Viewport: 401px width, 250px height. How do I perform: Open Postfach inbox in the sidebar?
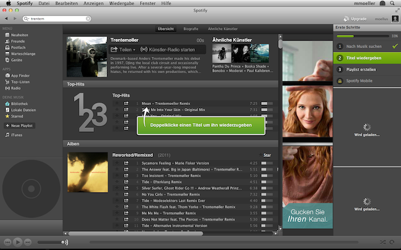coord(15,47)
